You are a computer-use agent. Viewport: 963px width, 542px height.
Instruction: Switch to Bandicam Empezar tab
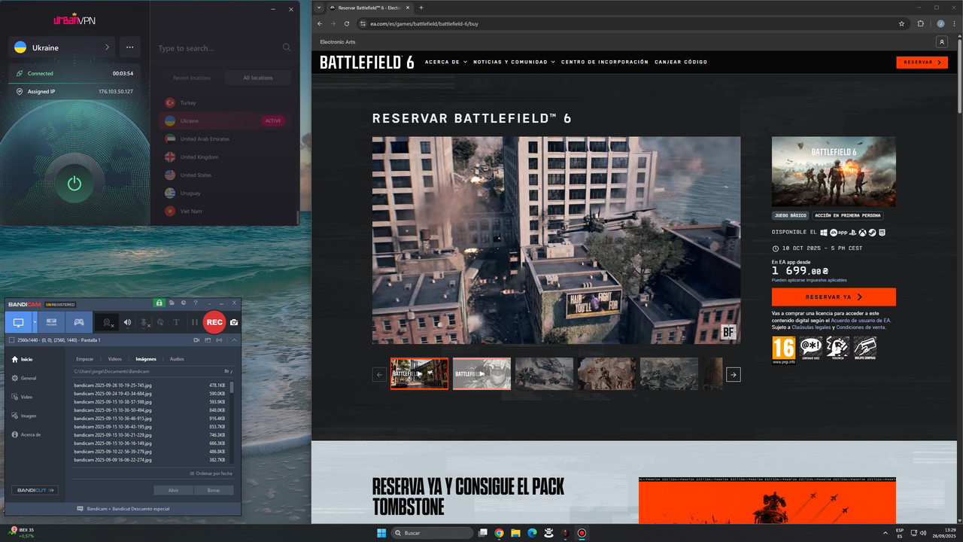tap(85, 359)
